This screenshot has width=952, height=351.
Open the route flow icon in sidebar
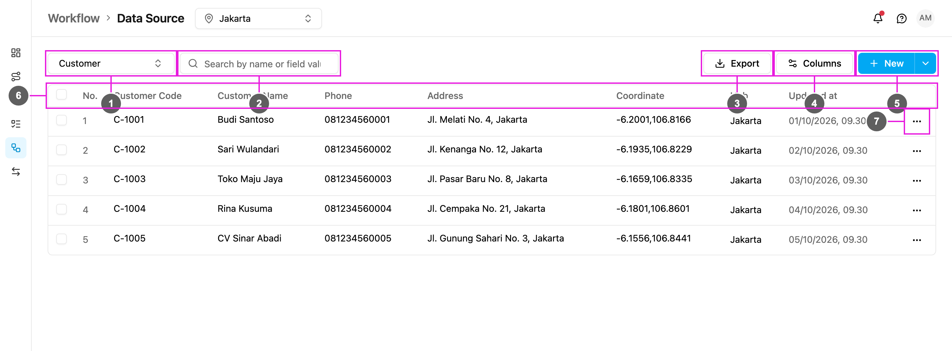coord(16,76)
